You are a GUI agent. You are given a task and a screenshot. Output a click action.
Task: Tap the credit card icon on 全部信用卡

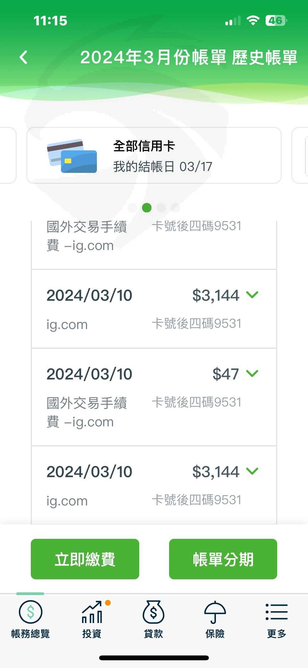pos(72,156)
